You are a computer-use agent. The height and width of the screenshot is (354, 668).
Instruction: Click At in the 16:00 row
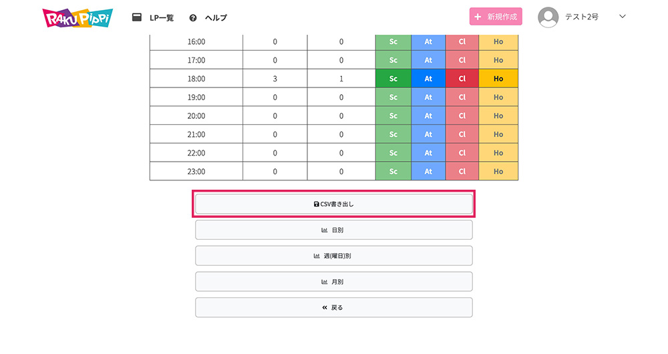428,42
